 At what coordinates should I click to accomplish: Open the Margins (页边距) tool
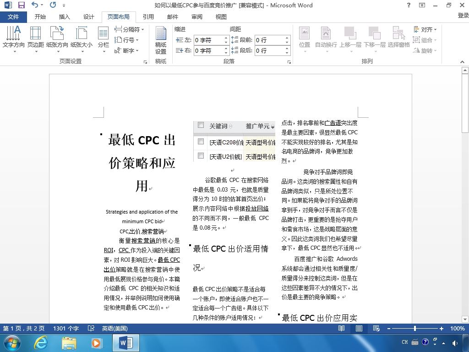point(36,39)
